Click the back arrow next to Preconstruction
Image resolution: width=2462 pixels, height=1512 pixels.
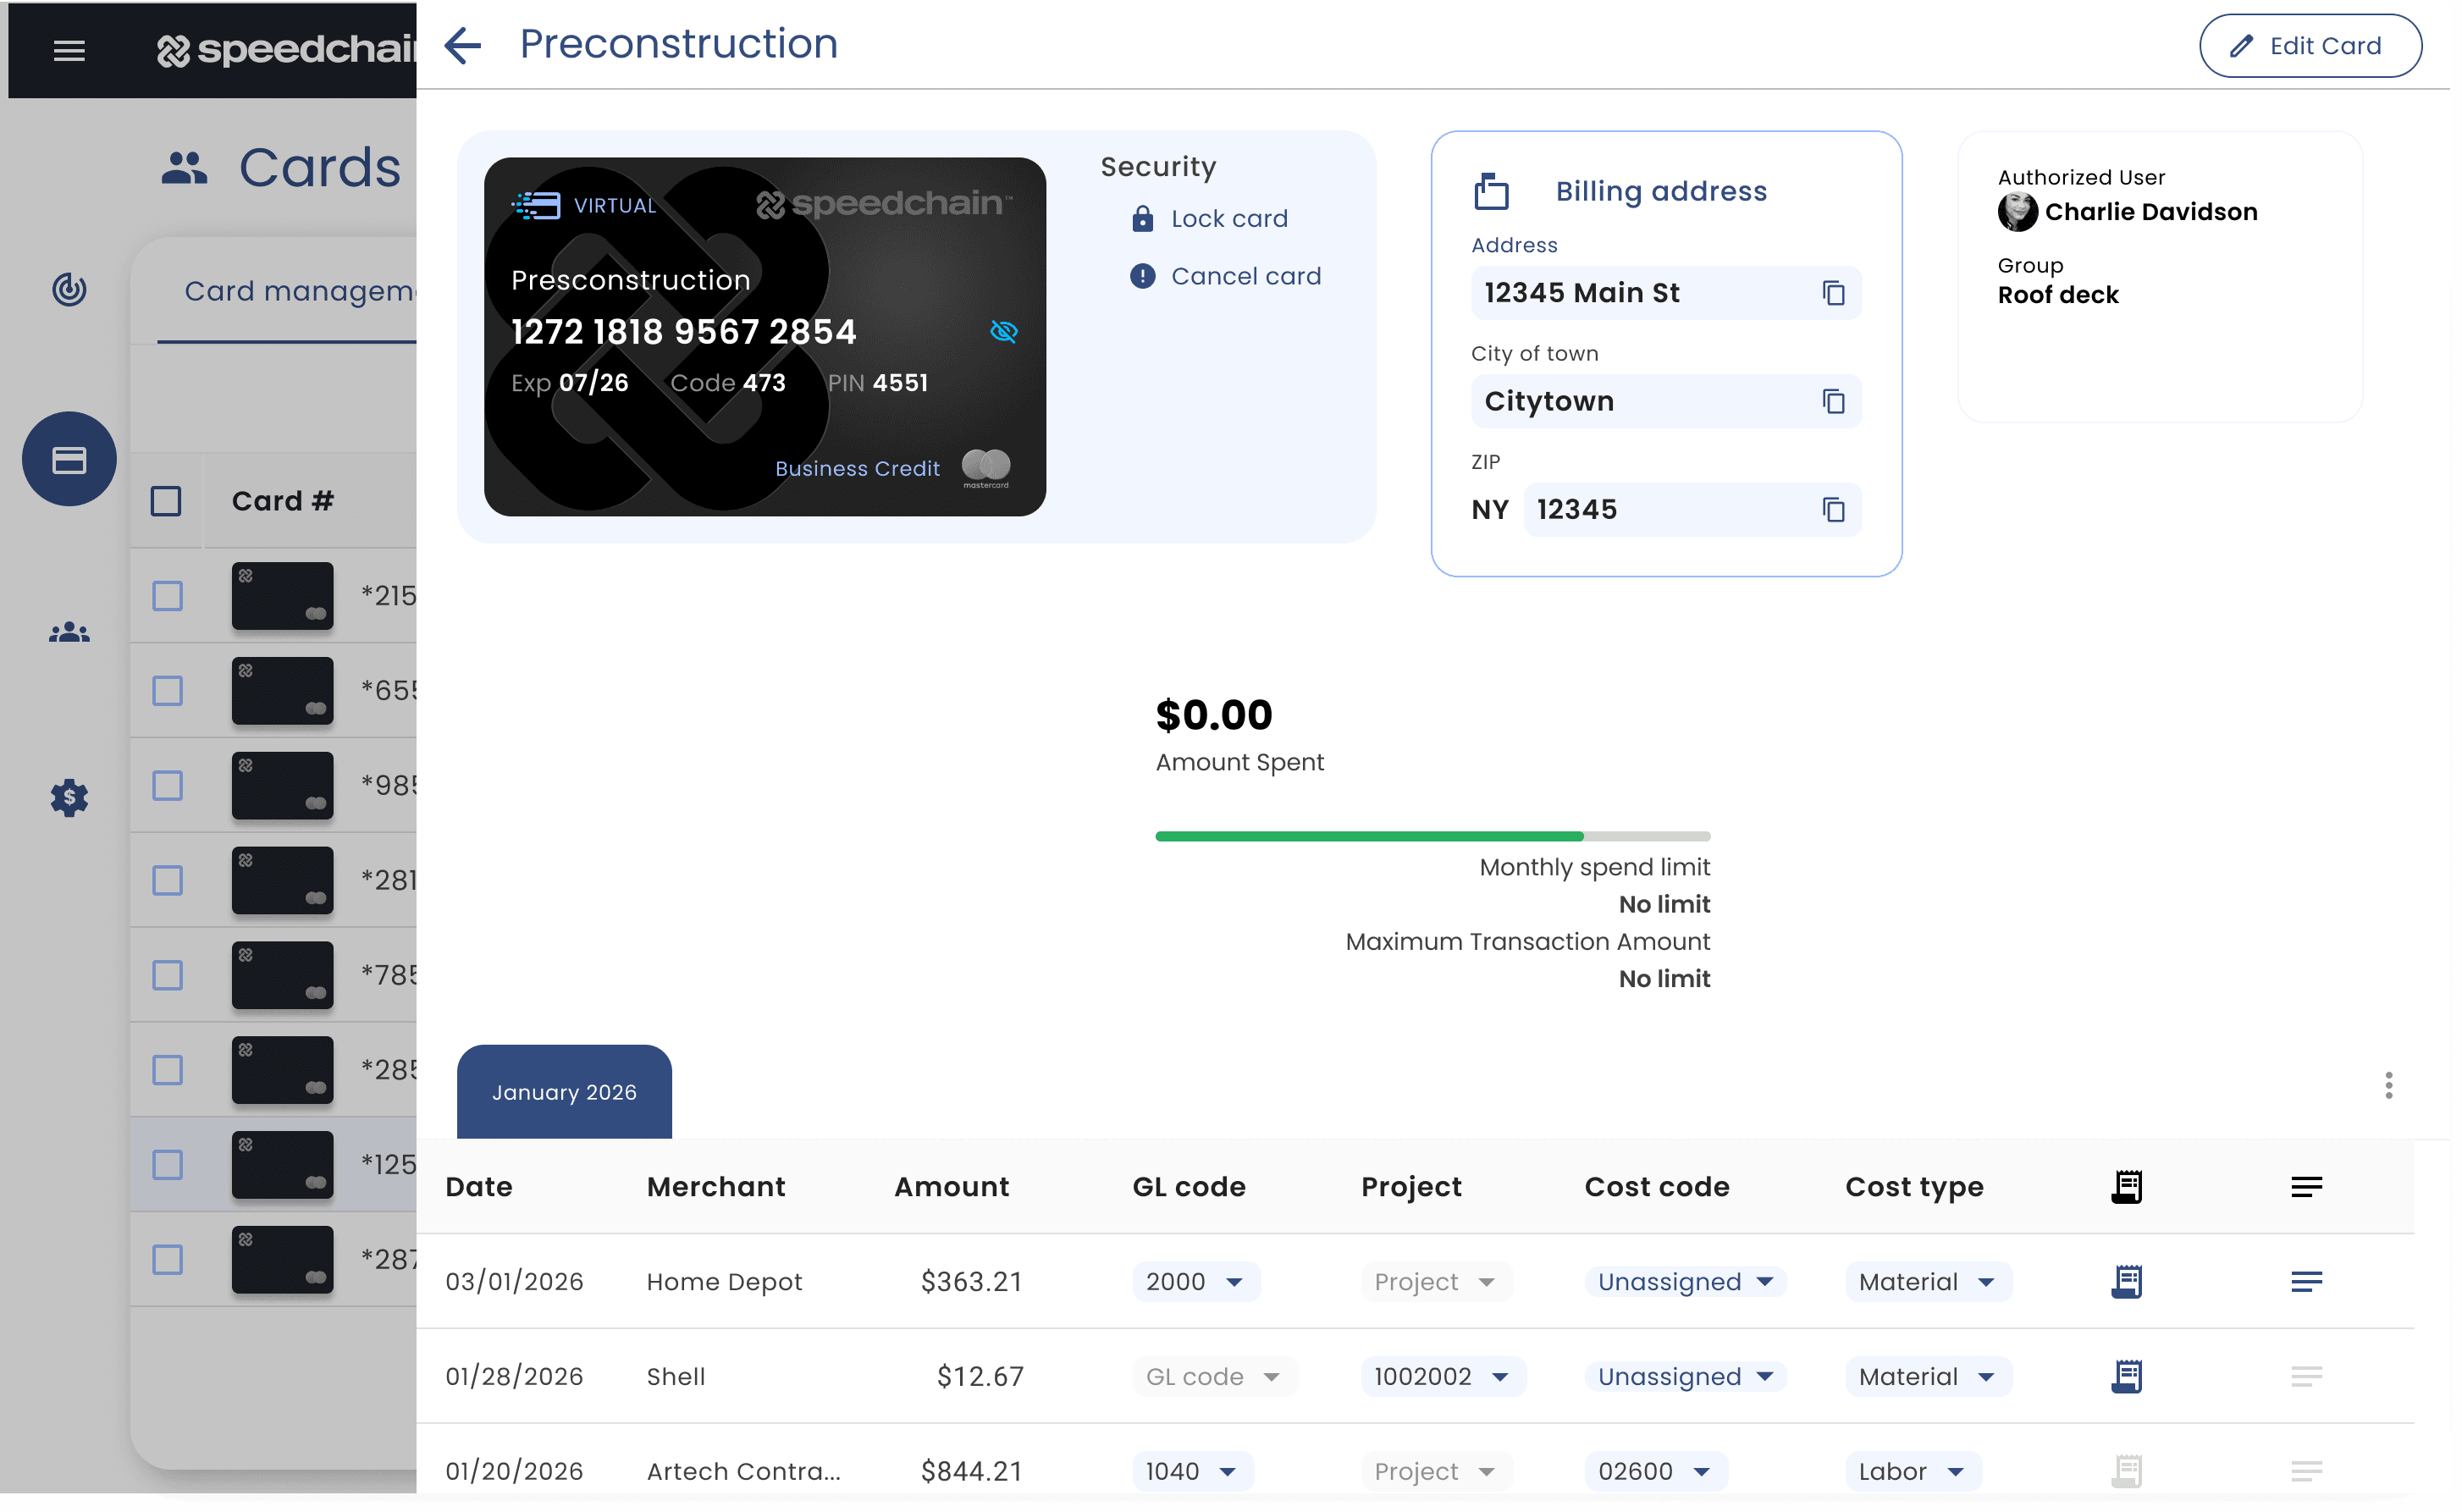coord(462,45)
